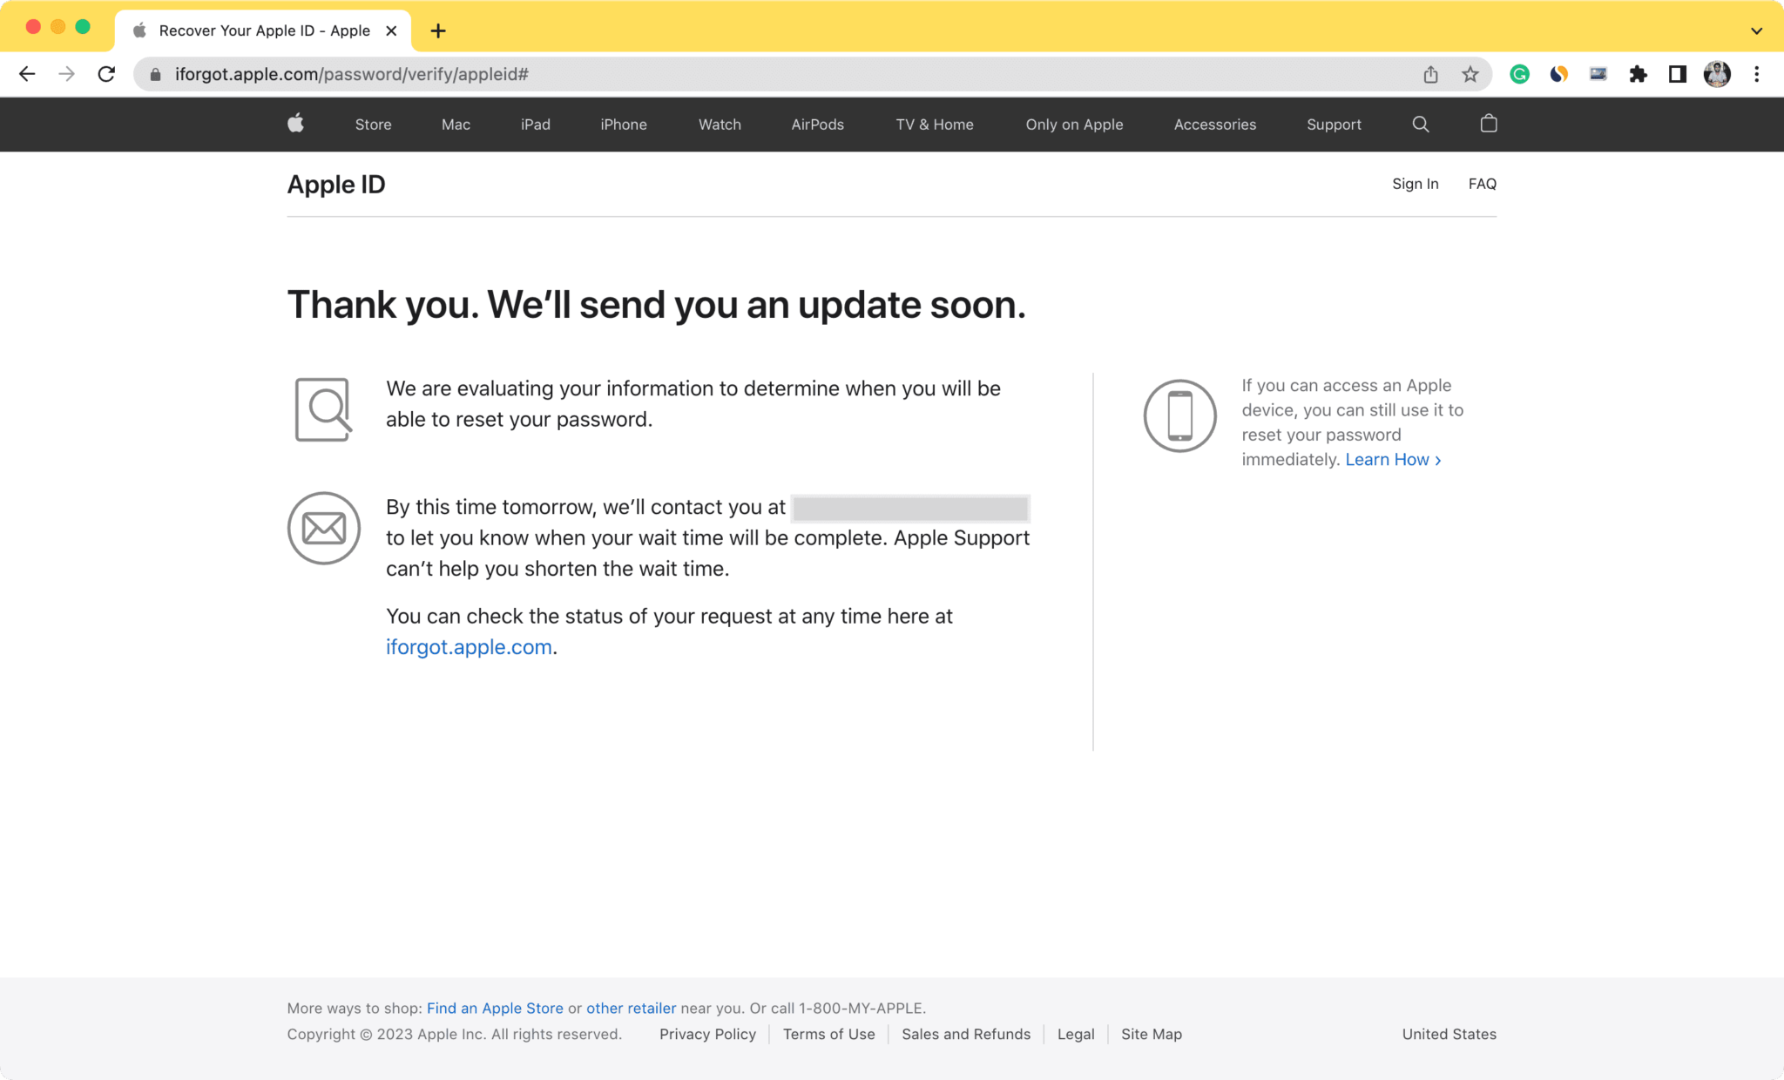This screenshot has height=1080, width=1784.
Task: Open the Chrome three-dot menu
Action: [x=1756, y=74]
